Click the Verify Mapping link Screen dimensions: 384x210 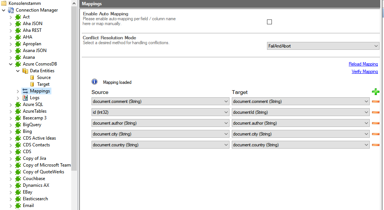point(364,71)
